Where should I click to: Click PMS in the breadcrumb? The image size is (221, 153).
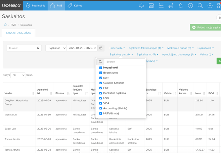(x=13, y=25)
